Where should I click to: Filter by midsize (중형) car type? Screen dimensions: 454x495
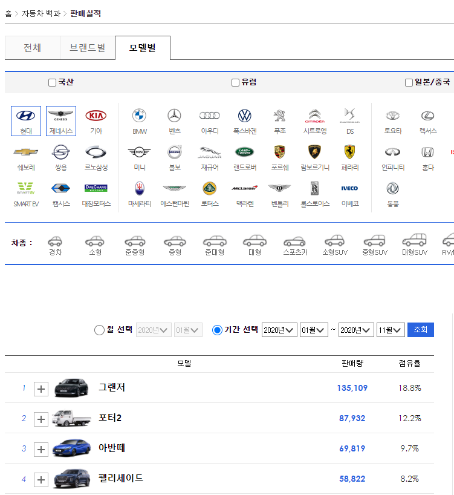pos(175,245)
